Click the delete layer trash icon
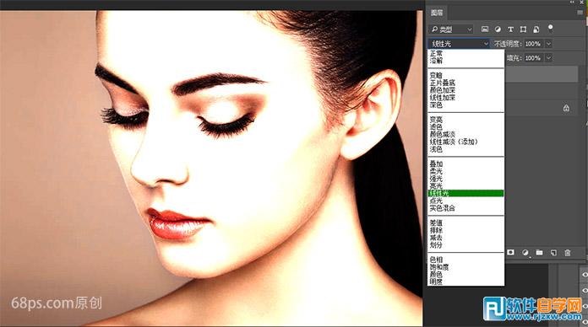Viewport: 588px width, 327px height. point(568,253)
